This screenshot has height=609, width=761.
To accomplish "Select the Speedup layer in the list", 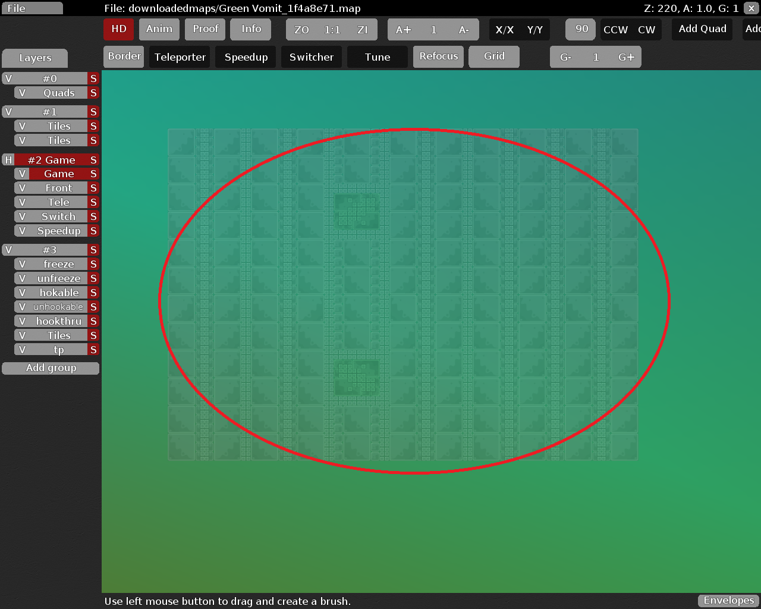I will [x=58, y=231].
